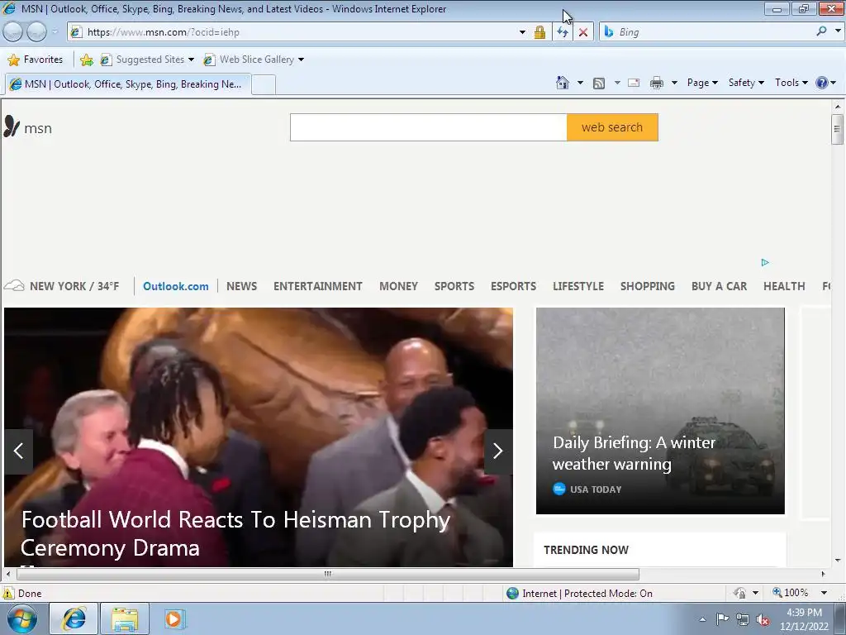Click the MSN web search input field
846x635 pixels.
point(429,127)
